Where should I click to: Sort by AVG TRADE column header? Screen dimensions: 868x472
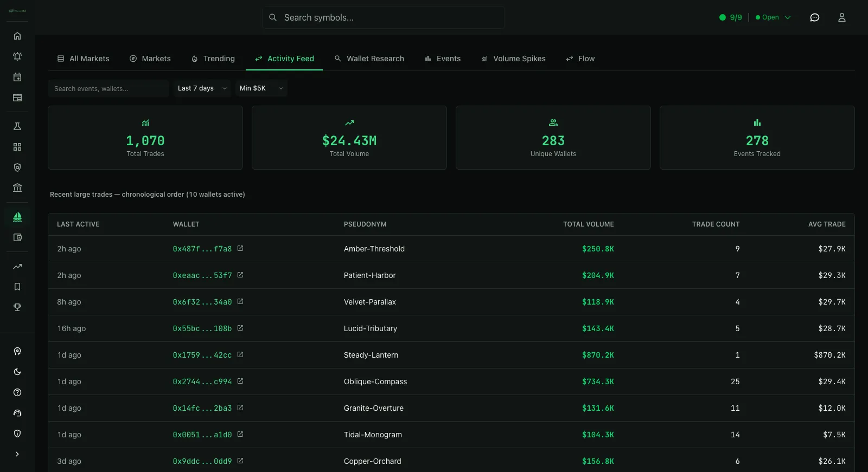[x=827, y=224]
